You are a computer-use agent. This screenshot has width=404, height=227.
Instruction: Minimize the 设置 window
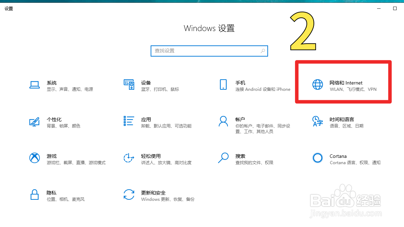click(x=379, y=8)
